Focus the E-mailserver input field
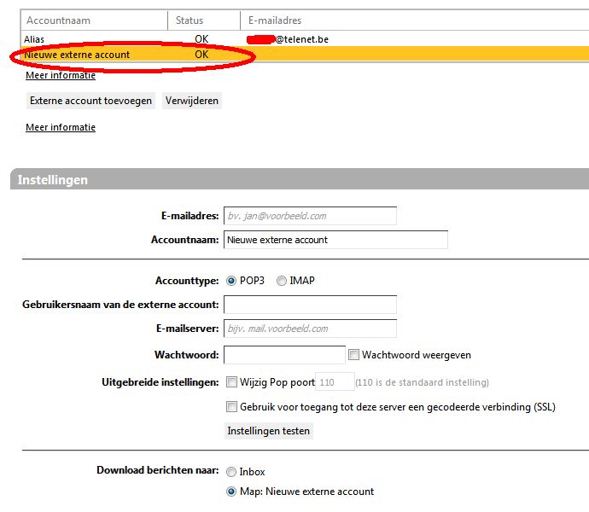 point(309,329)
